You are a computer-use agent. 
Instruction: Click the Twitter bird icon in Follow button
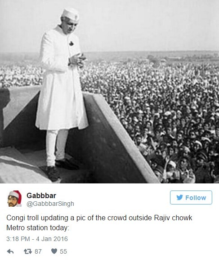click(179, 198)
